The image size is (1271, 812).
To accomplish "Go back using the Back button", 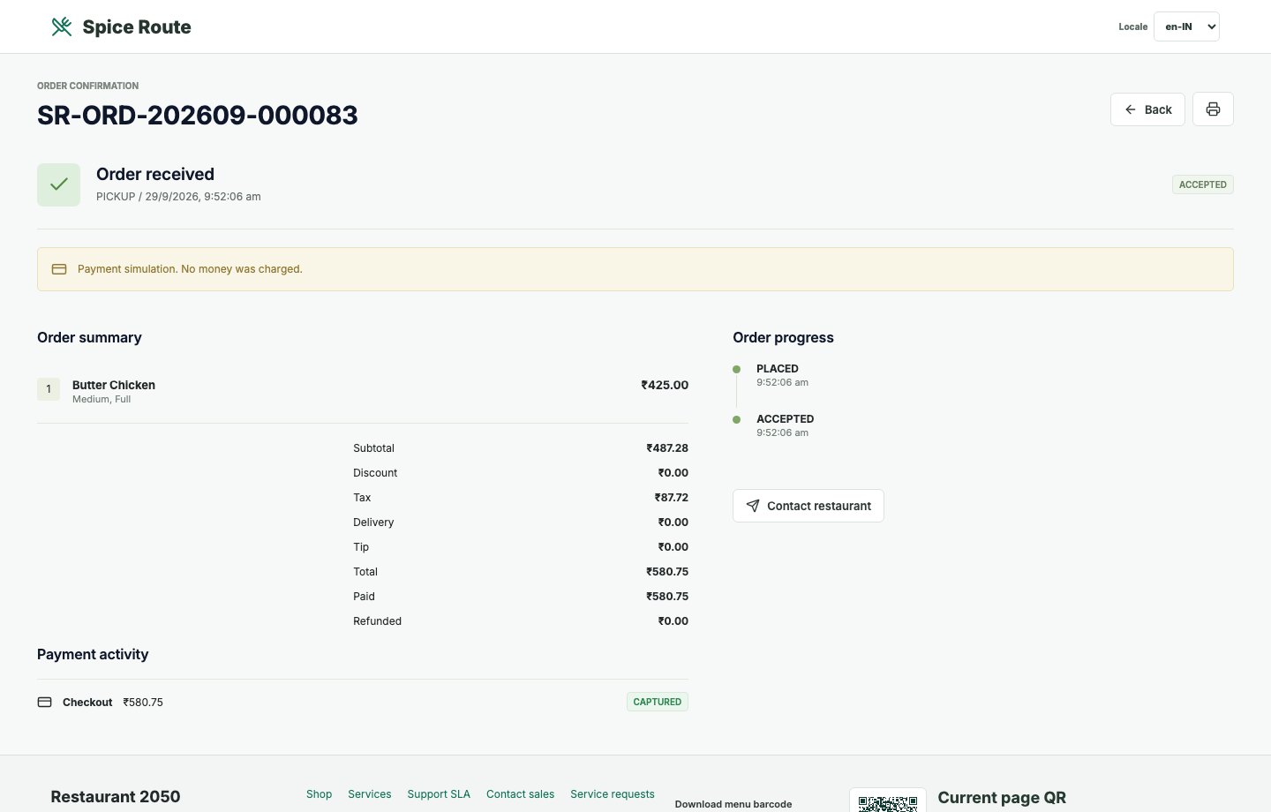I will (1147, 109).
